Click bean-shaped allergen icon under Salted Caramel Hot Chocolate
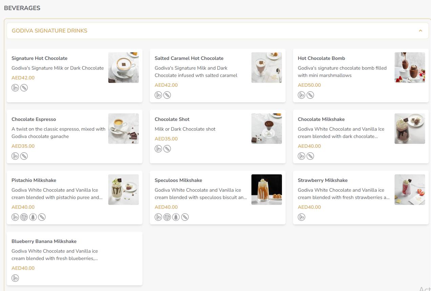Image resolution: width=431 pixels, height=291 pixels. (158, 95)
